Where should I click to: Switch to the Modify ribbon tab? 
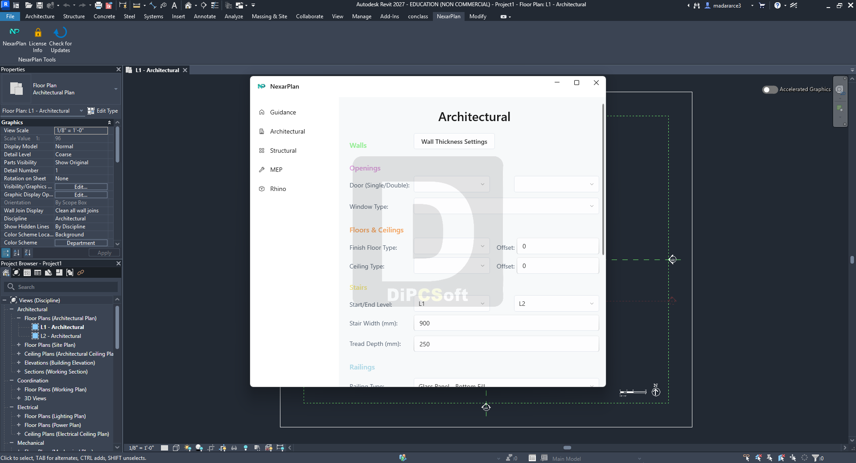(478, 16)
